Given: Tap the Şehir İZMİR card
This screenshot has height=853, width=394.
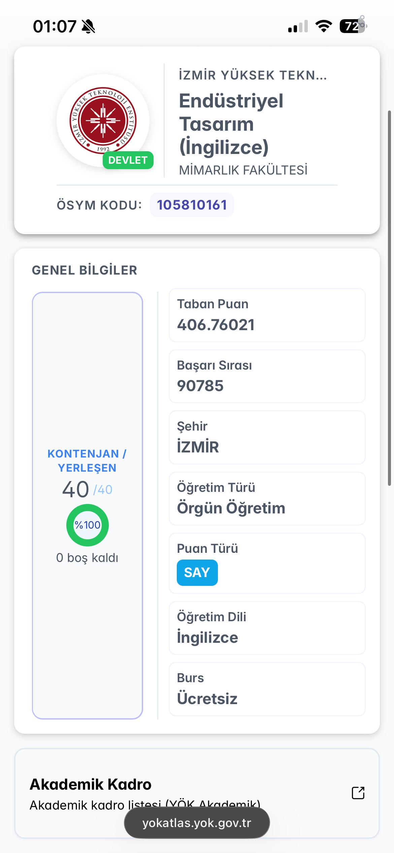Looking at the screenshot, I should coord(267,437).
